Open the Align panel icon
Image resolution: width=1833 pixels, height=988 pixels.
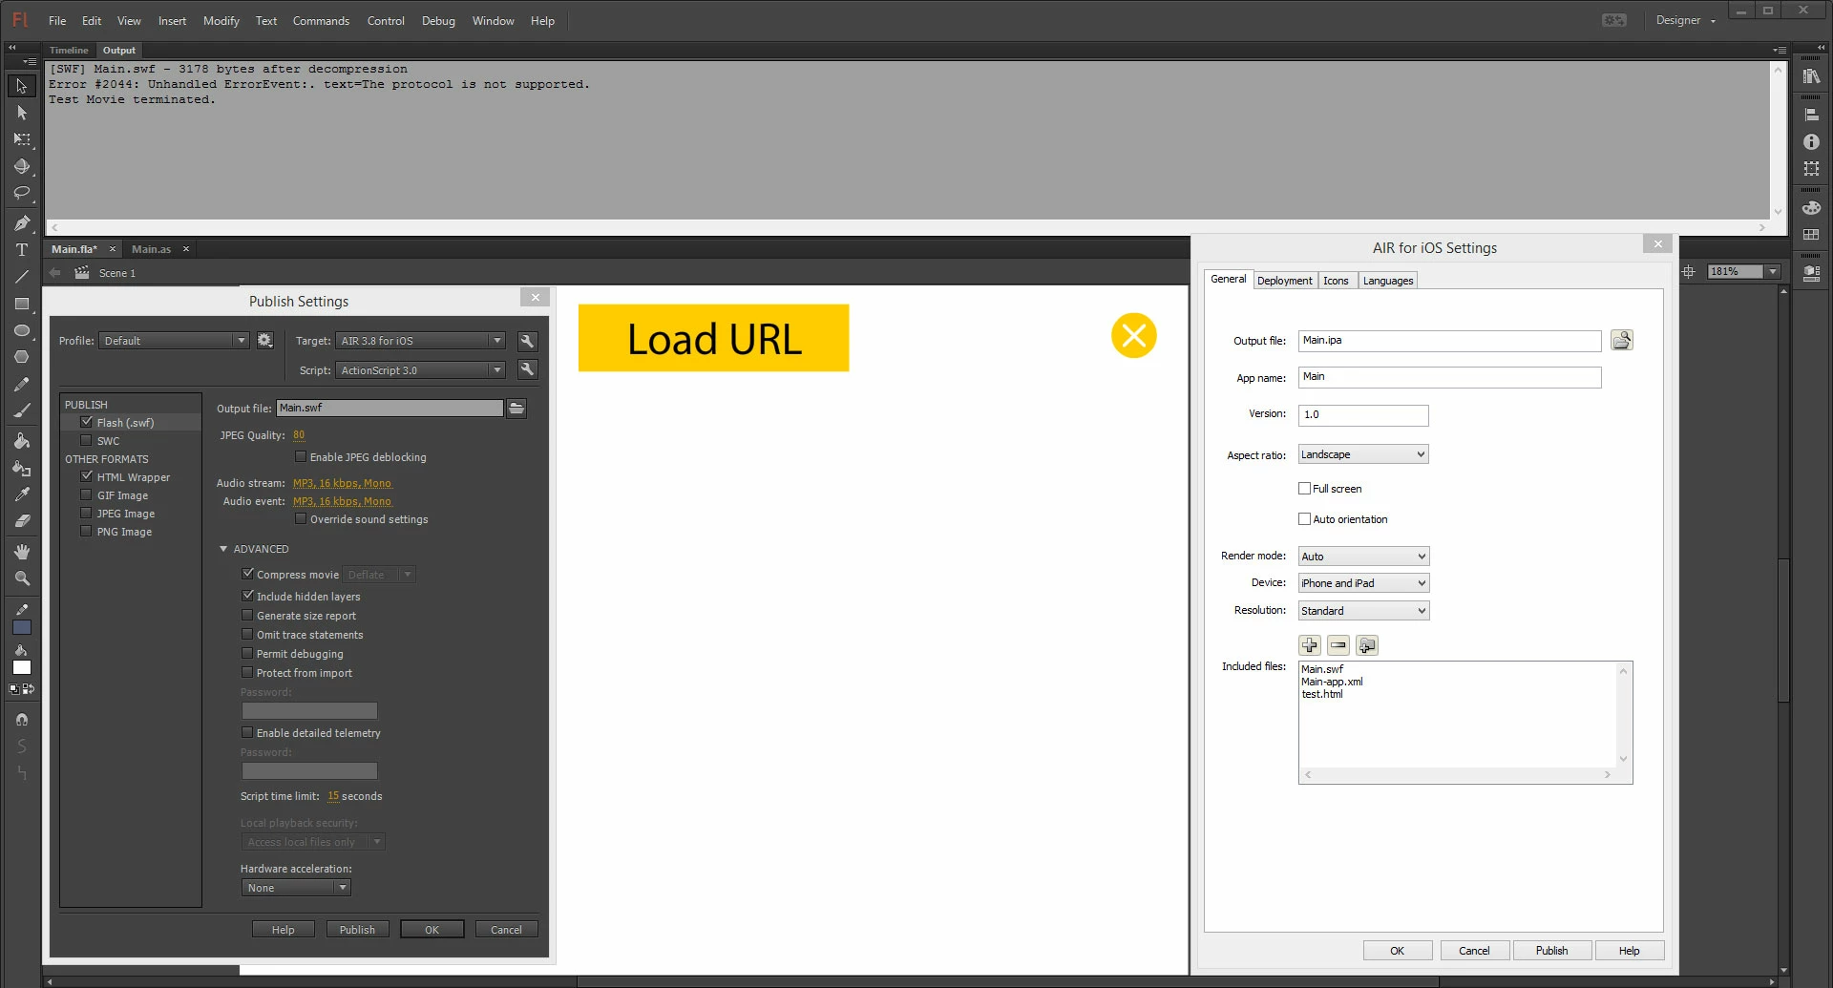point(1811,115)
